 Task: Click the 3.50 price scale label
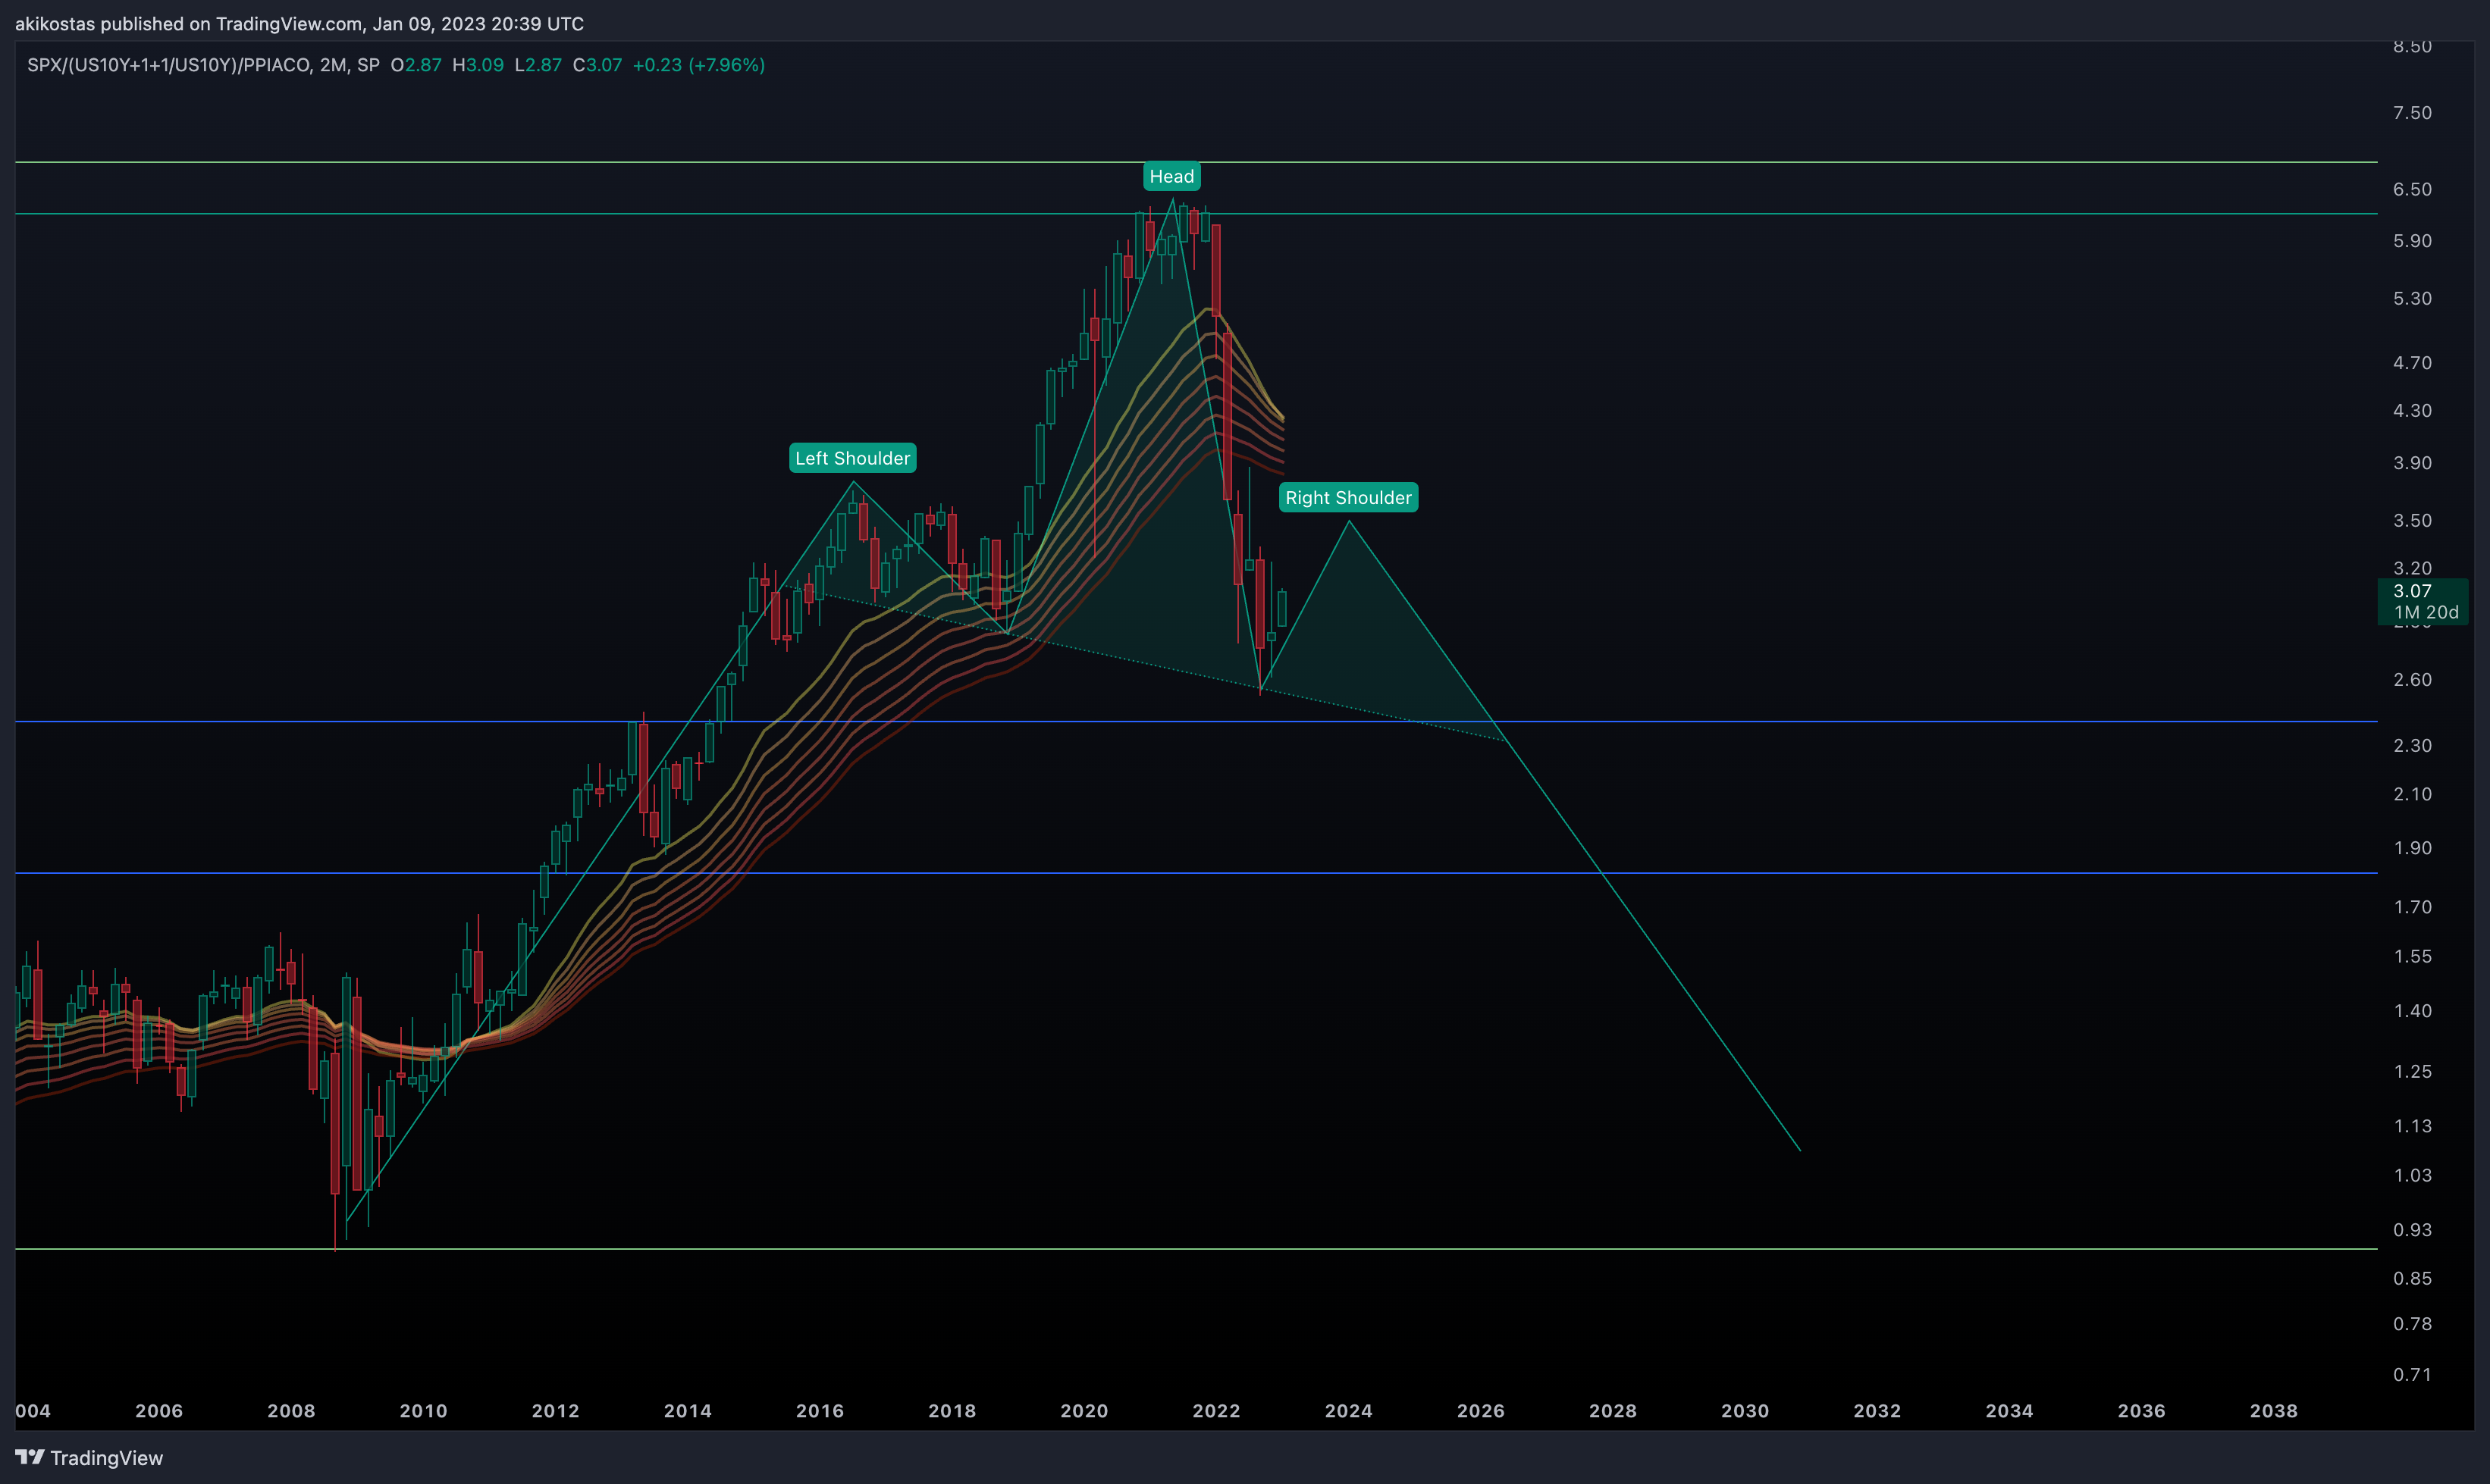coord(2412,520)
